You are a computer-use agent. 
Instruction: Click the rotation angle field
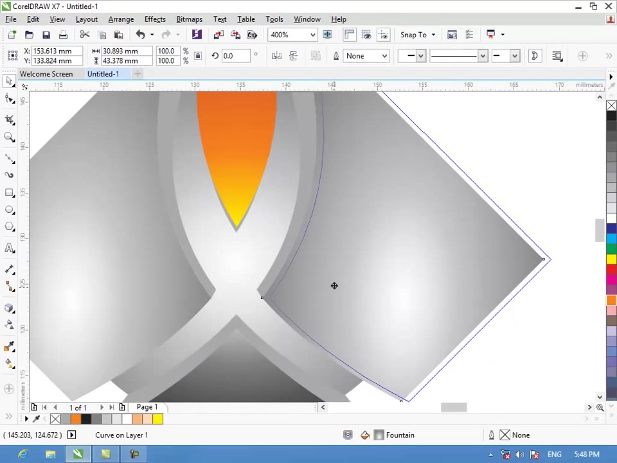tap(236, 56)
